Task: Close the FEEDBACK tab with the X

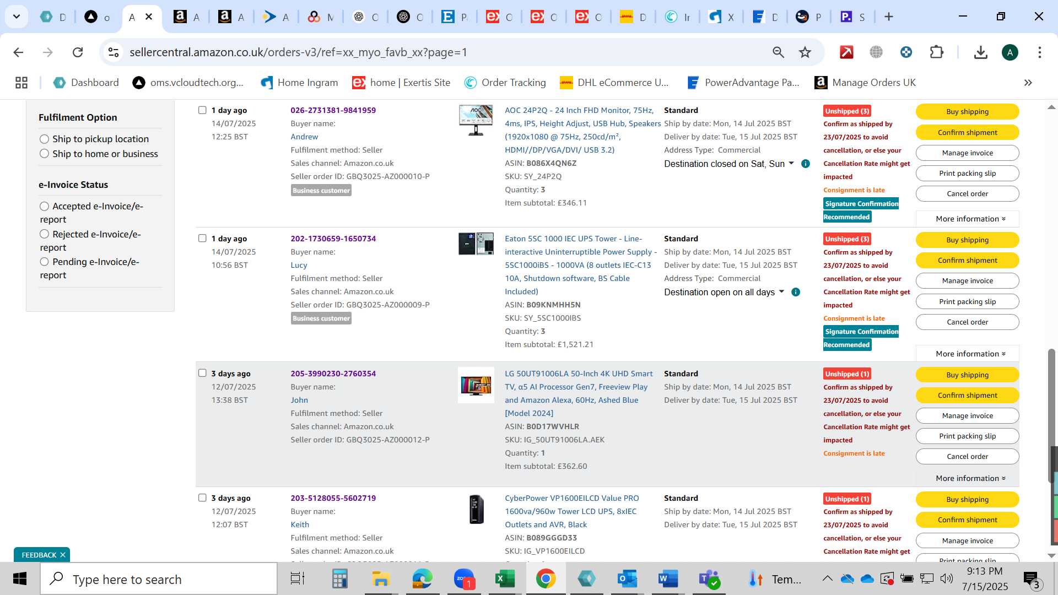Action: pos(63,555)
